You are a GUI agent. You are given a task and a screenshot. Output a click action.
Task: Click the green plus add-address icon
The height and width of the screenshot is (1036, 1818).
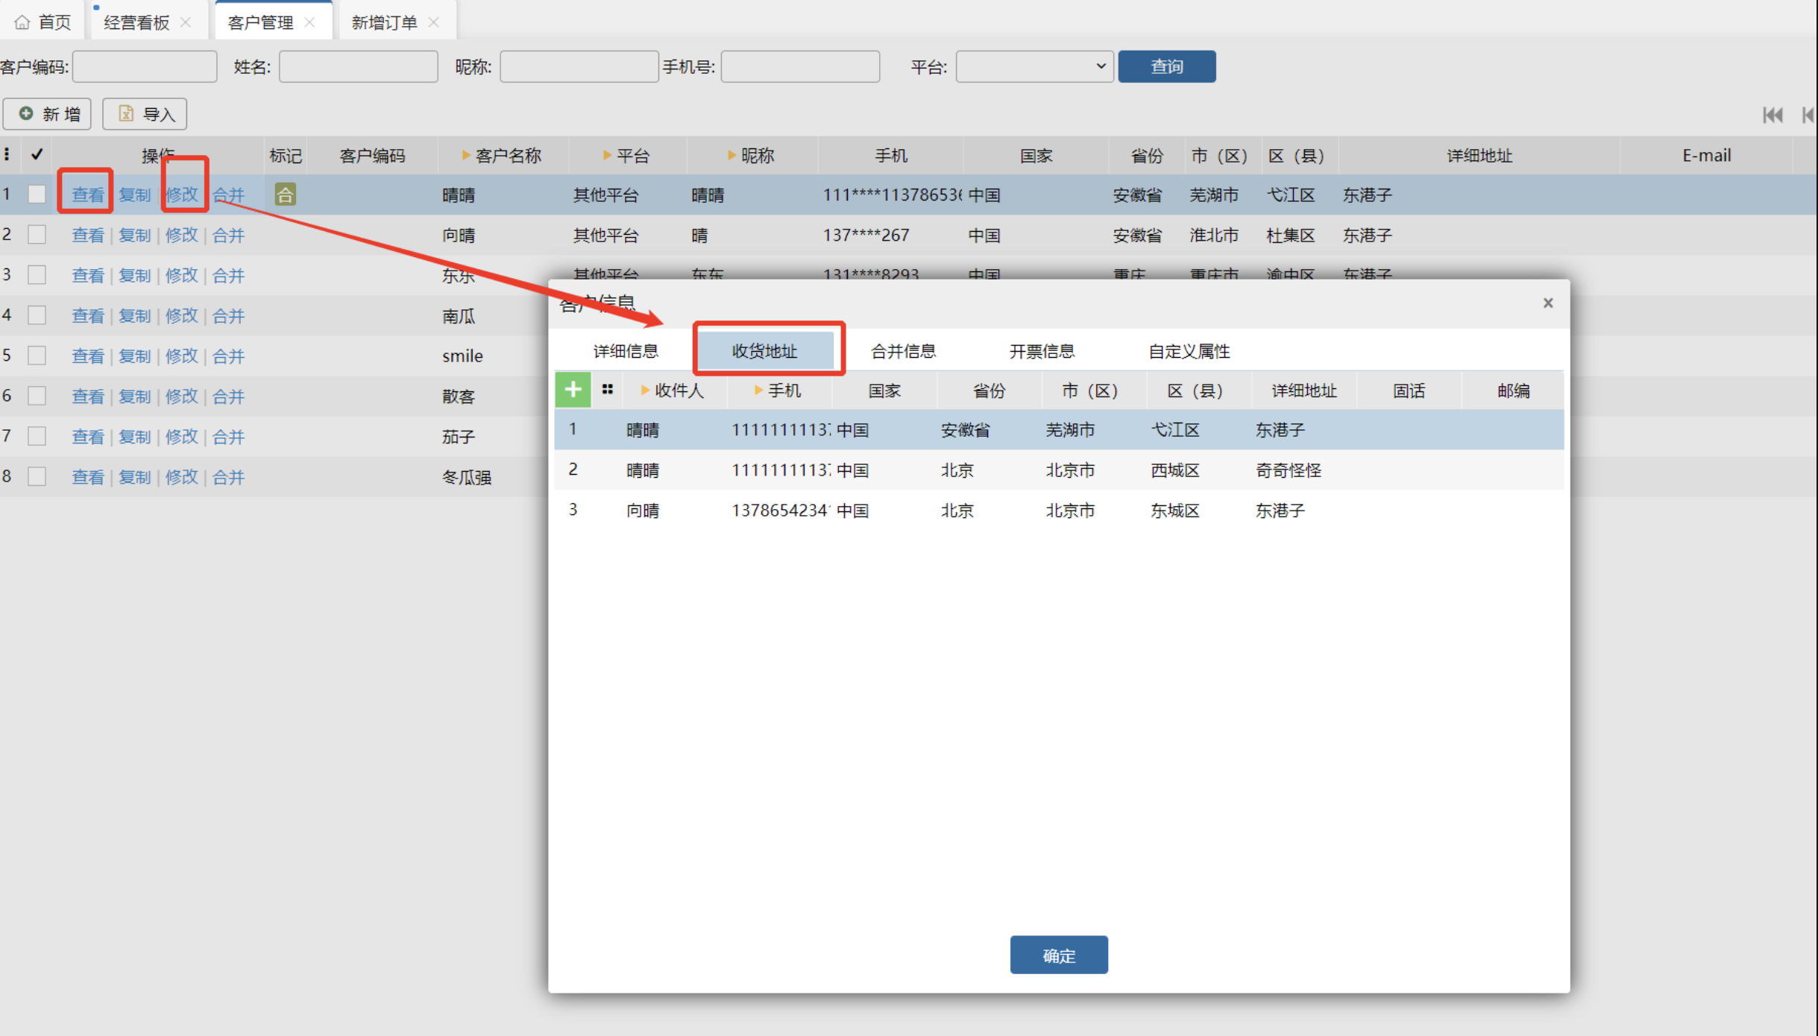click(x=573, y=390)
